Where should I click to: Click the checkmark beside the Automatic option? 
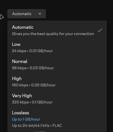[x=100, y=30]
